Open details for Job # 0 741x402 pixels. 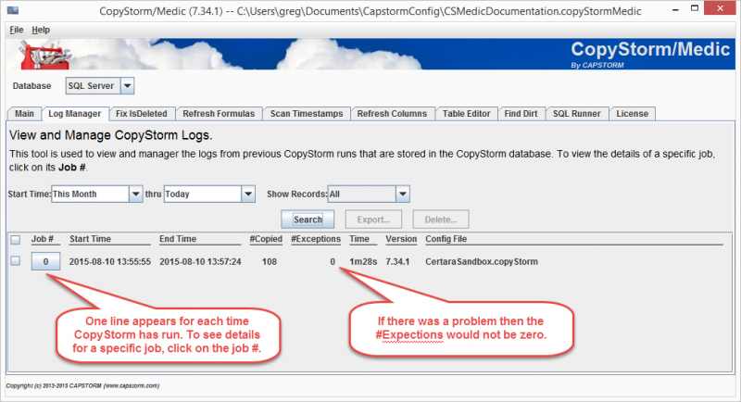point(45,261)
